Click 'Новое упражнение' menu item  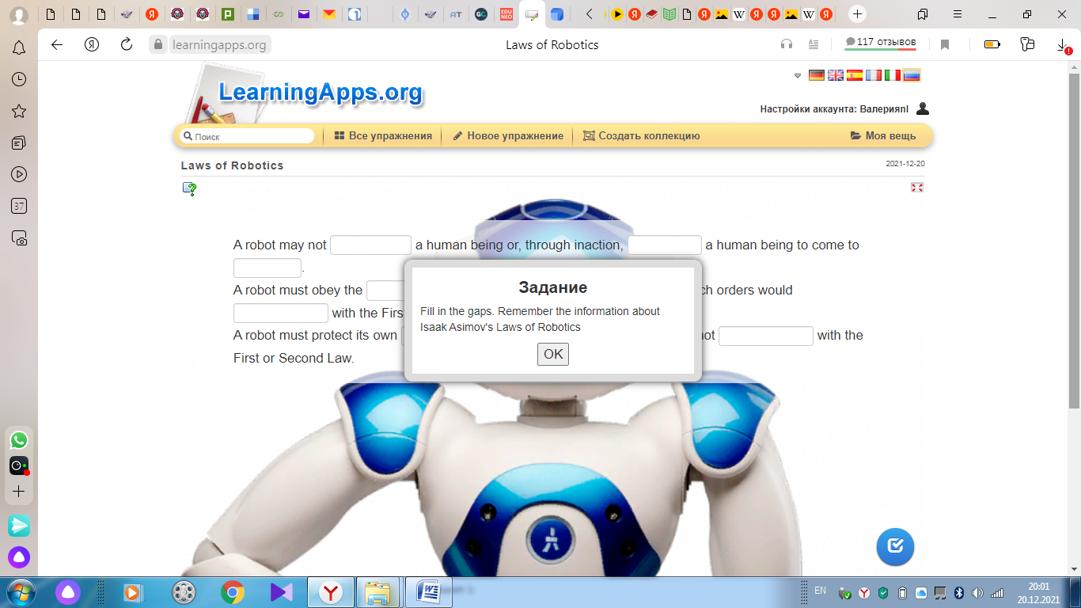click(508, 136)
